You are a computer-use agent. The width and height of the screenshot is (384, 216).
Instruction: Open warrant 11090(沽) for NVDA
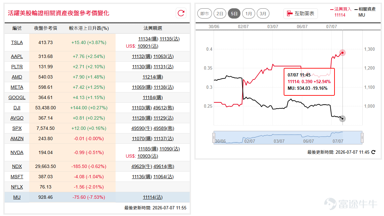169,149
